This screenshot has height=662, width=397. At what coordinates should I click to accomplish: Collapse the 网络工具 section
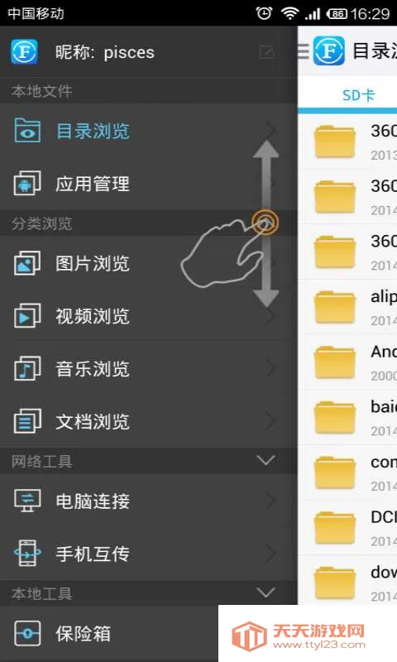(266, 460)
